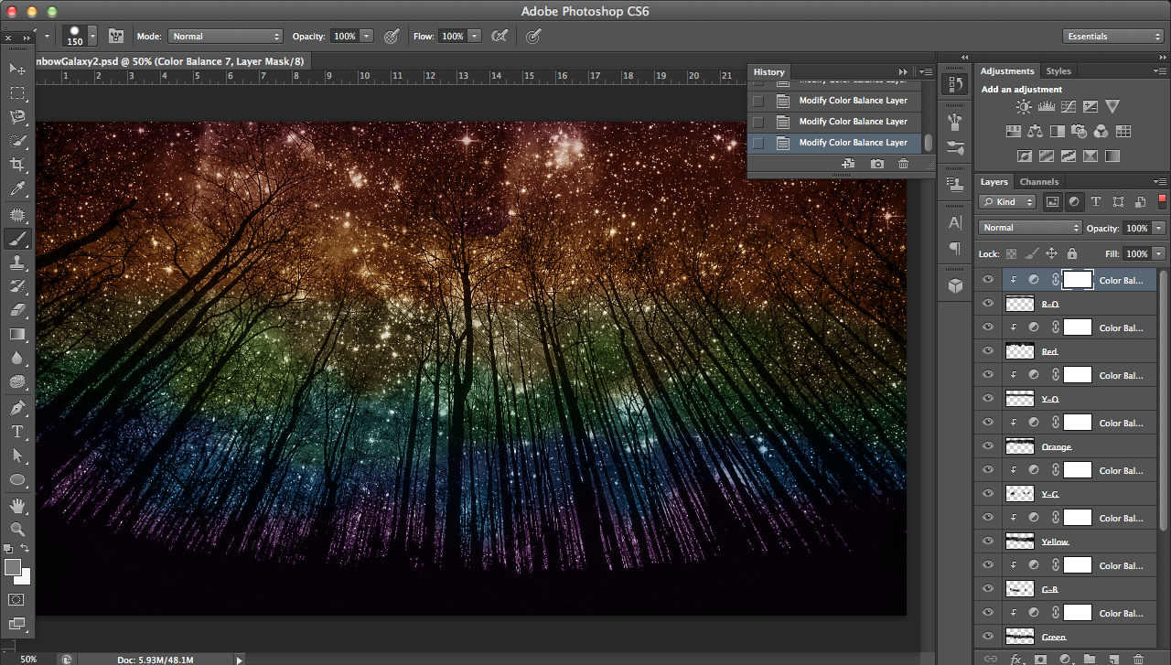Select the Crop tool

[17, 165]
